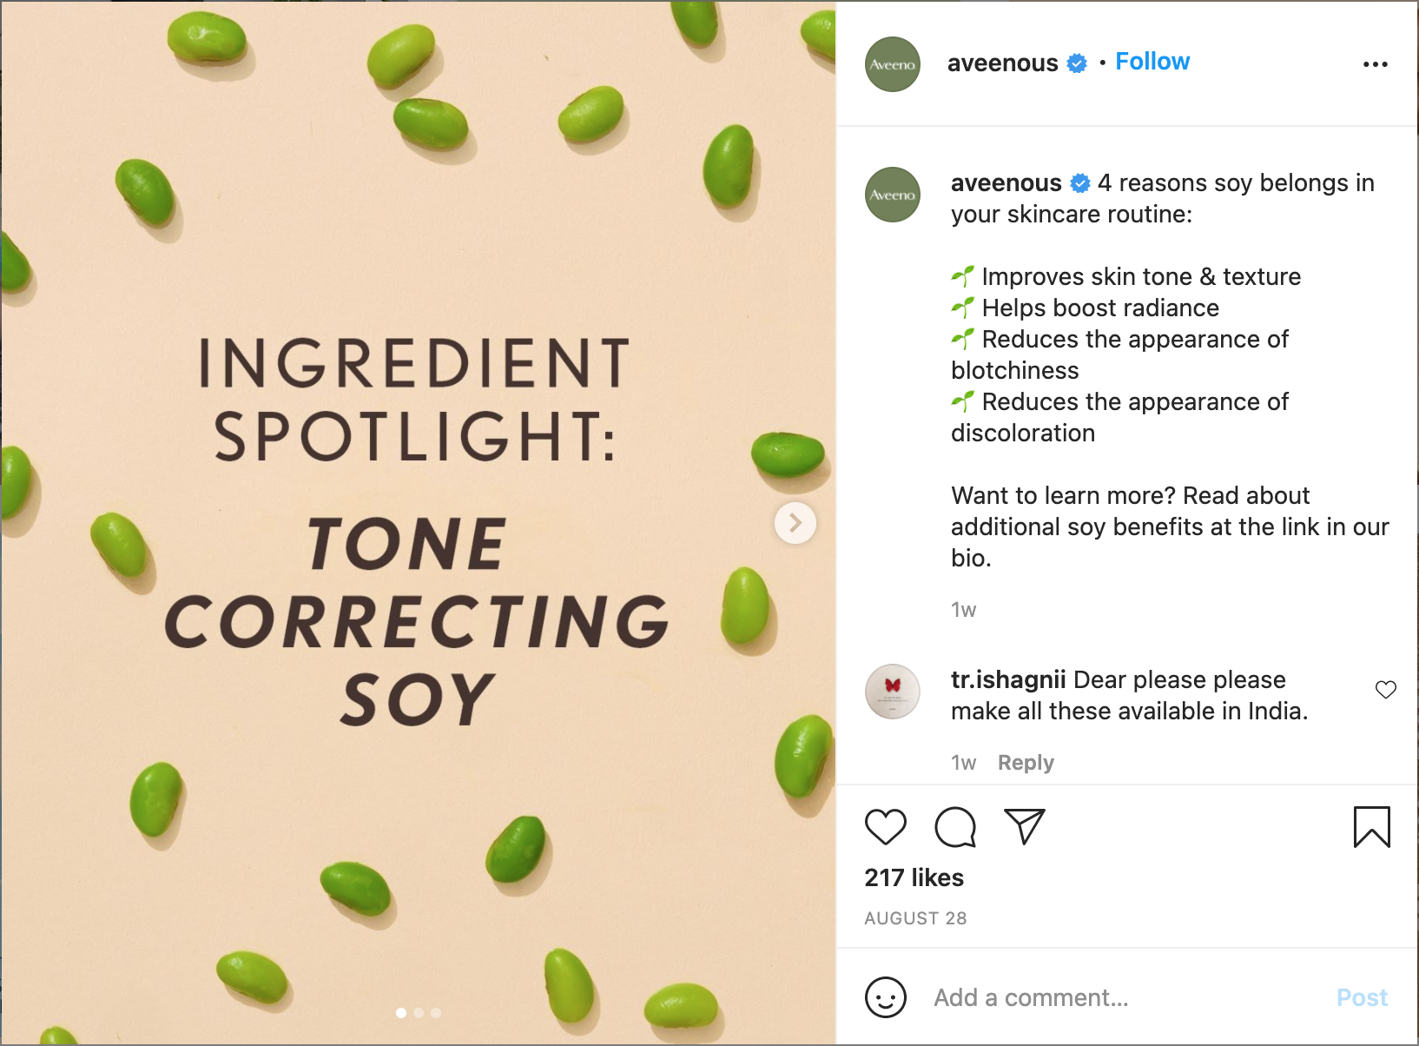The image size is (1419, 1046).
Task: Reply to the tr.ishagnii comment
Action: [x=1025, y=763]
